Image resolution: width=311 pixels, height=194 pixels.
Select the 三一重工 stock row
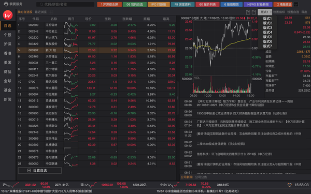tap(96, 63)
